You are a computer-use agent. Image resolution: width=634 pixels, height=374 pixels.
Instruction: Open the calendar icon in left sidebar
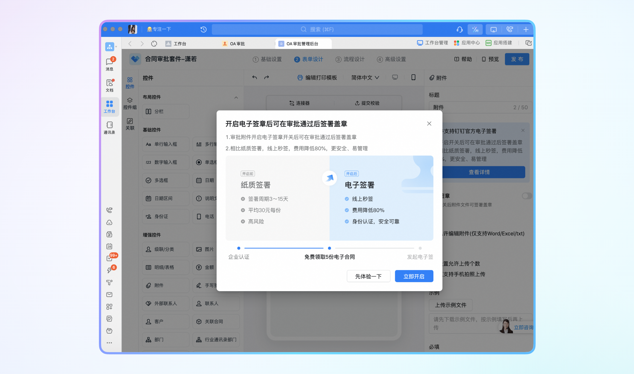[109, 246]
